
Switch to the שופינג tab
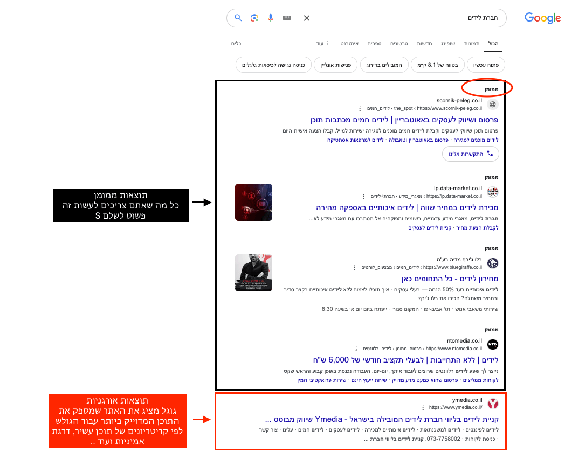pyautogui.click(x=448, y=43)
